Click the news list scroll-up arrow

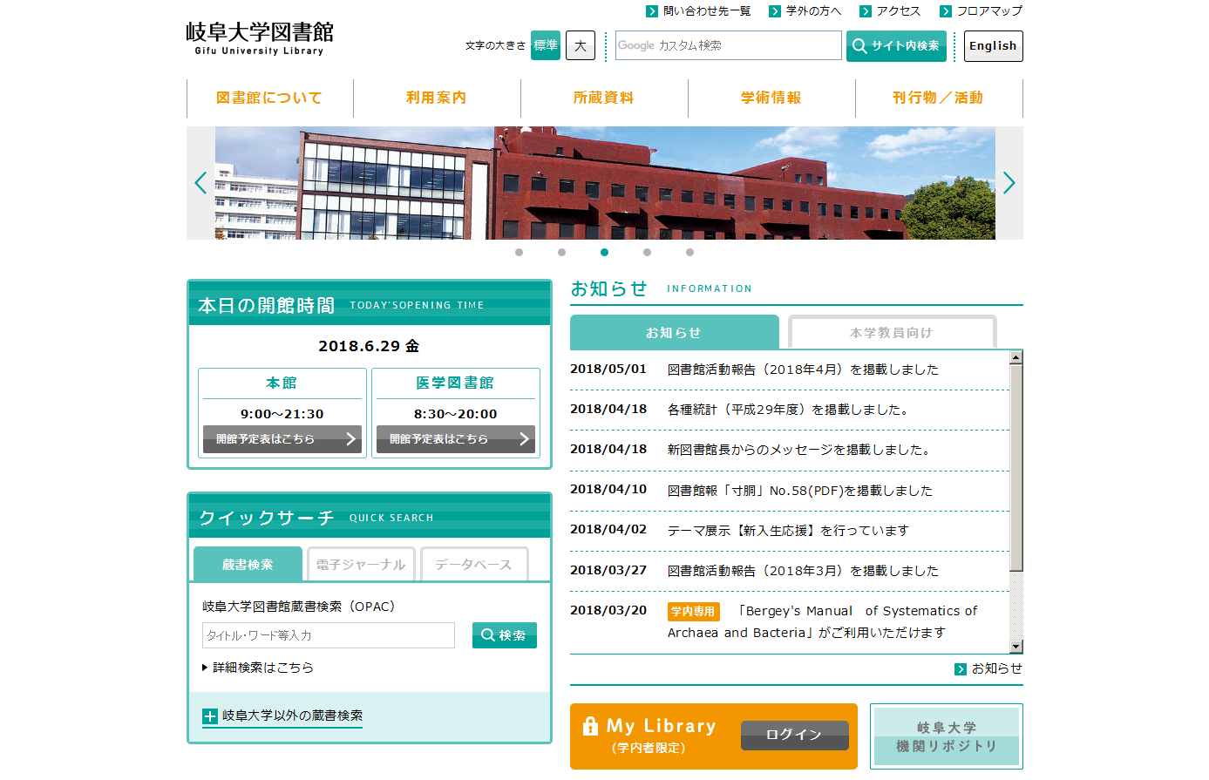pos(1015,357)
